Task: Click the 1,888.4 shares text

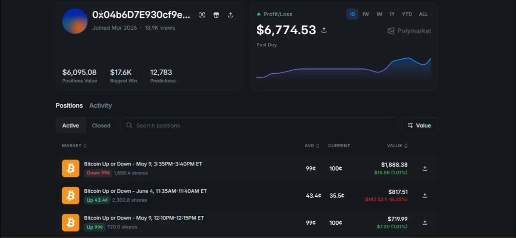Action: tap(131, 173)
